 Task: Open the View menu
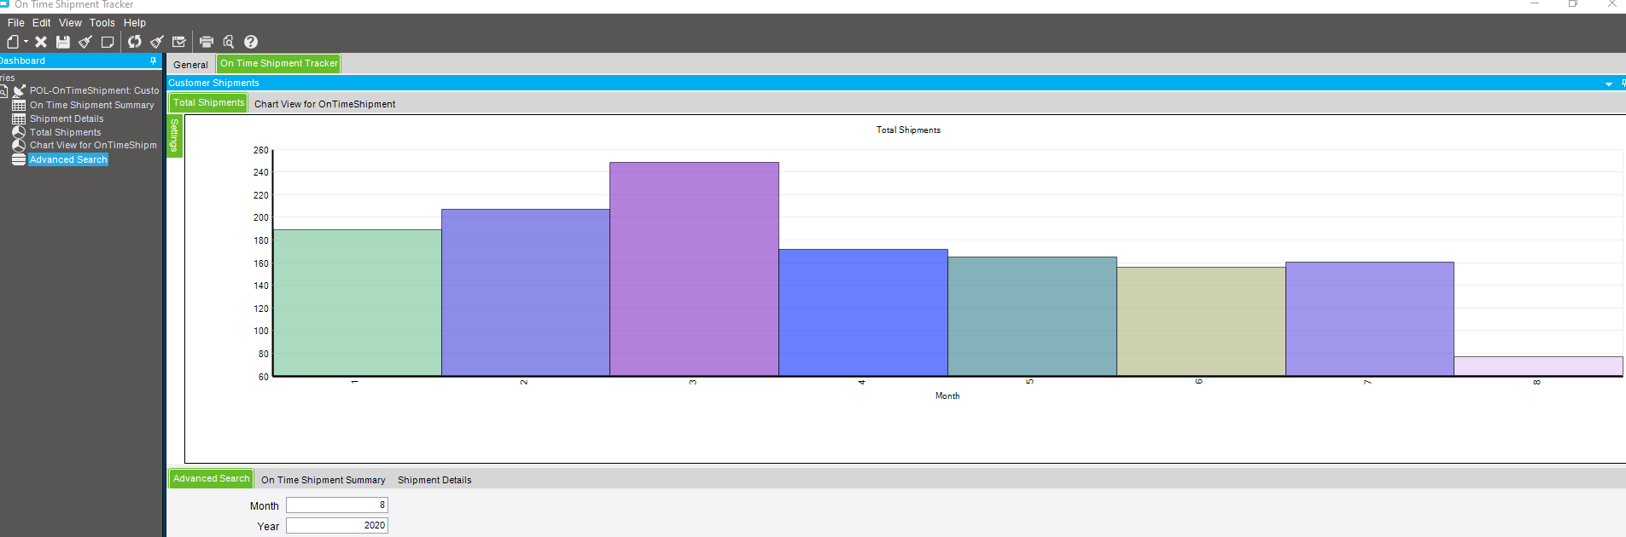pyautogui.click(x=70, y=23)
